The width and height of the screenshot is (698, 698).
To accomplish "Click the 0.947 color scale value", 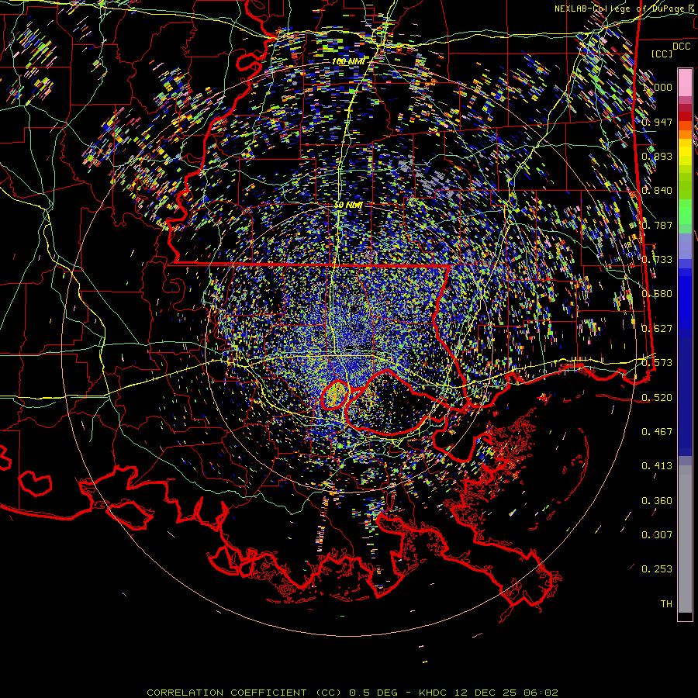I will 657,122.
